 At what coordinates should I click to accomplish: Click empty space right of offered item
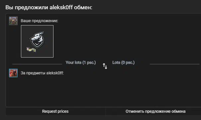(127, 41)
